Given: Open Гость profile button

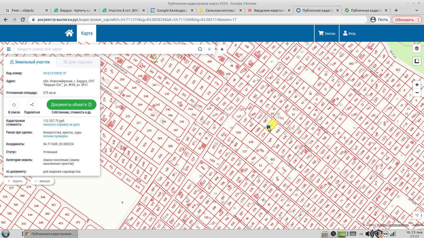Looking at the screenshot, I should click(379, 20).
